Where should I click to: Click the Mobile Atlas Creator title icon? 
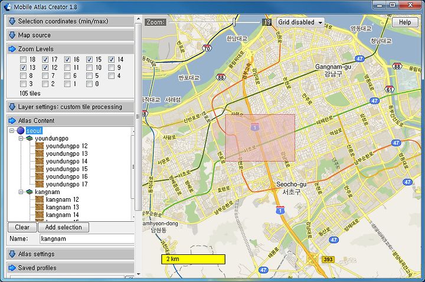point(8,6)
